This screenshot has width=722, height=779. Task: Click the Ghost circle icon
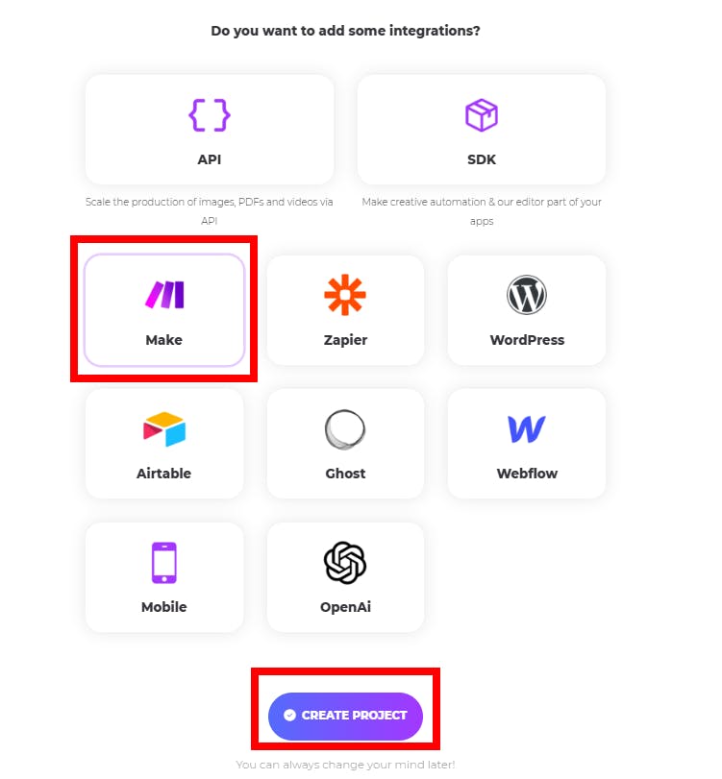345,429
